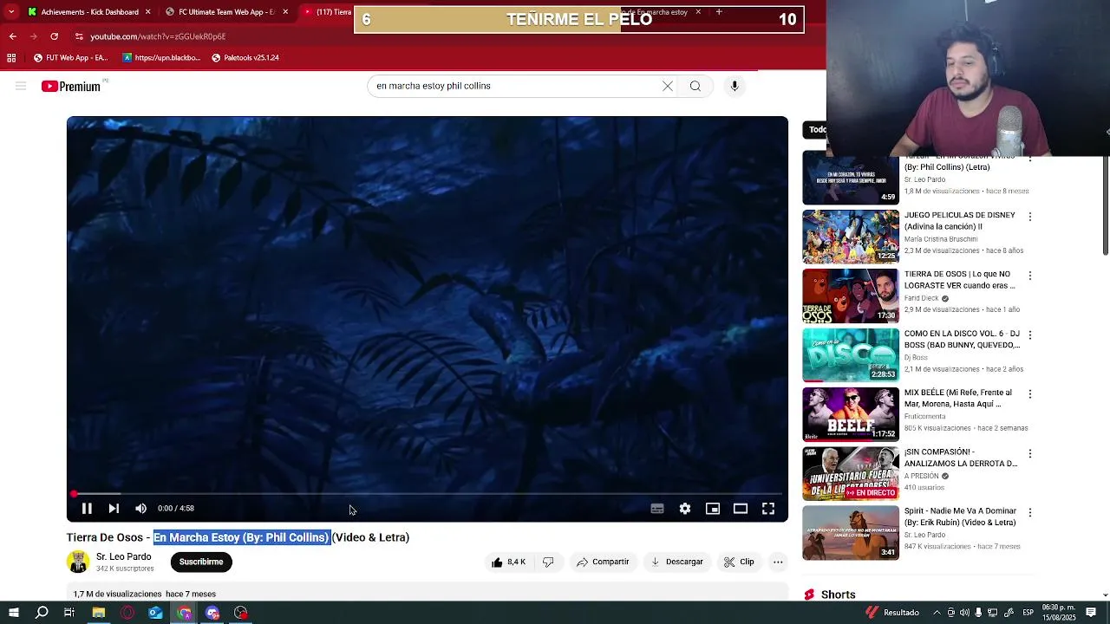Image resolution: width=1110 pixels, height=624 pixels.
Task: Skip to the next video
Action: (114, 509)
